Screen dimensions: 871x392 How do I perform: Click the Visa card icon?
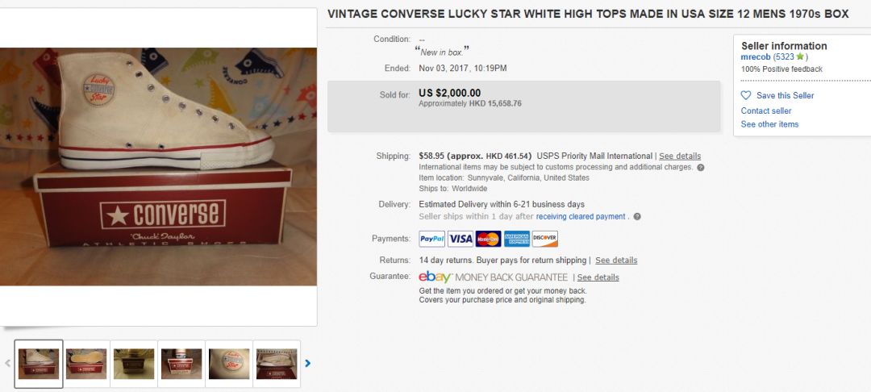pos(461,239)
